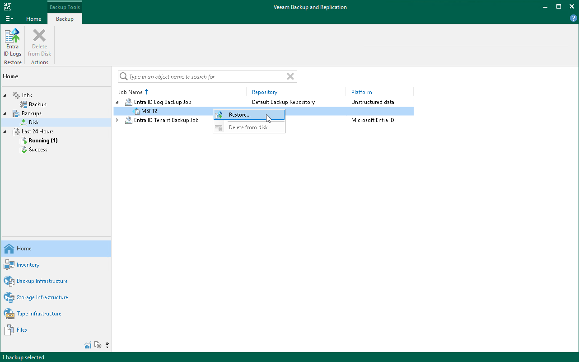This screenshot has height=362, width=579.
Task: Select the Backup ribbon tab
Action: (65, 19)
